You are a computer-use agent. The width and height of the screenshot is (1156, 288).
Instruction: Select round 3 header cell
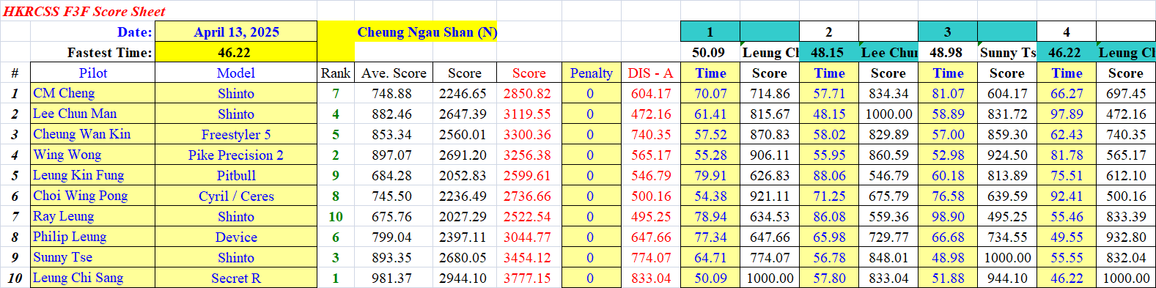click(x=948, y=32)
